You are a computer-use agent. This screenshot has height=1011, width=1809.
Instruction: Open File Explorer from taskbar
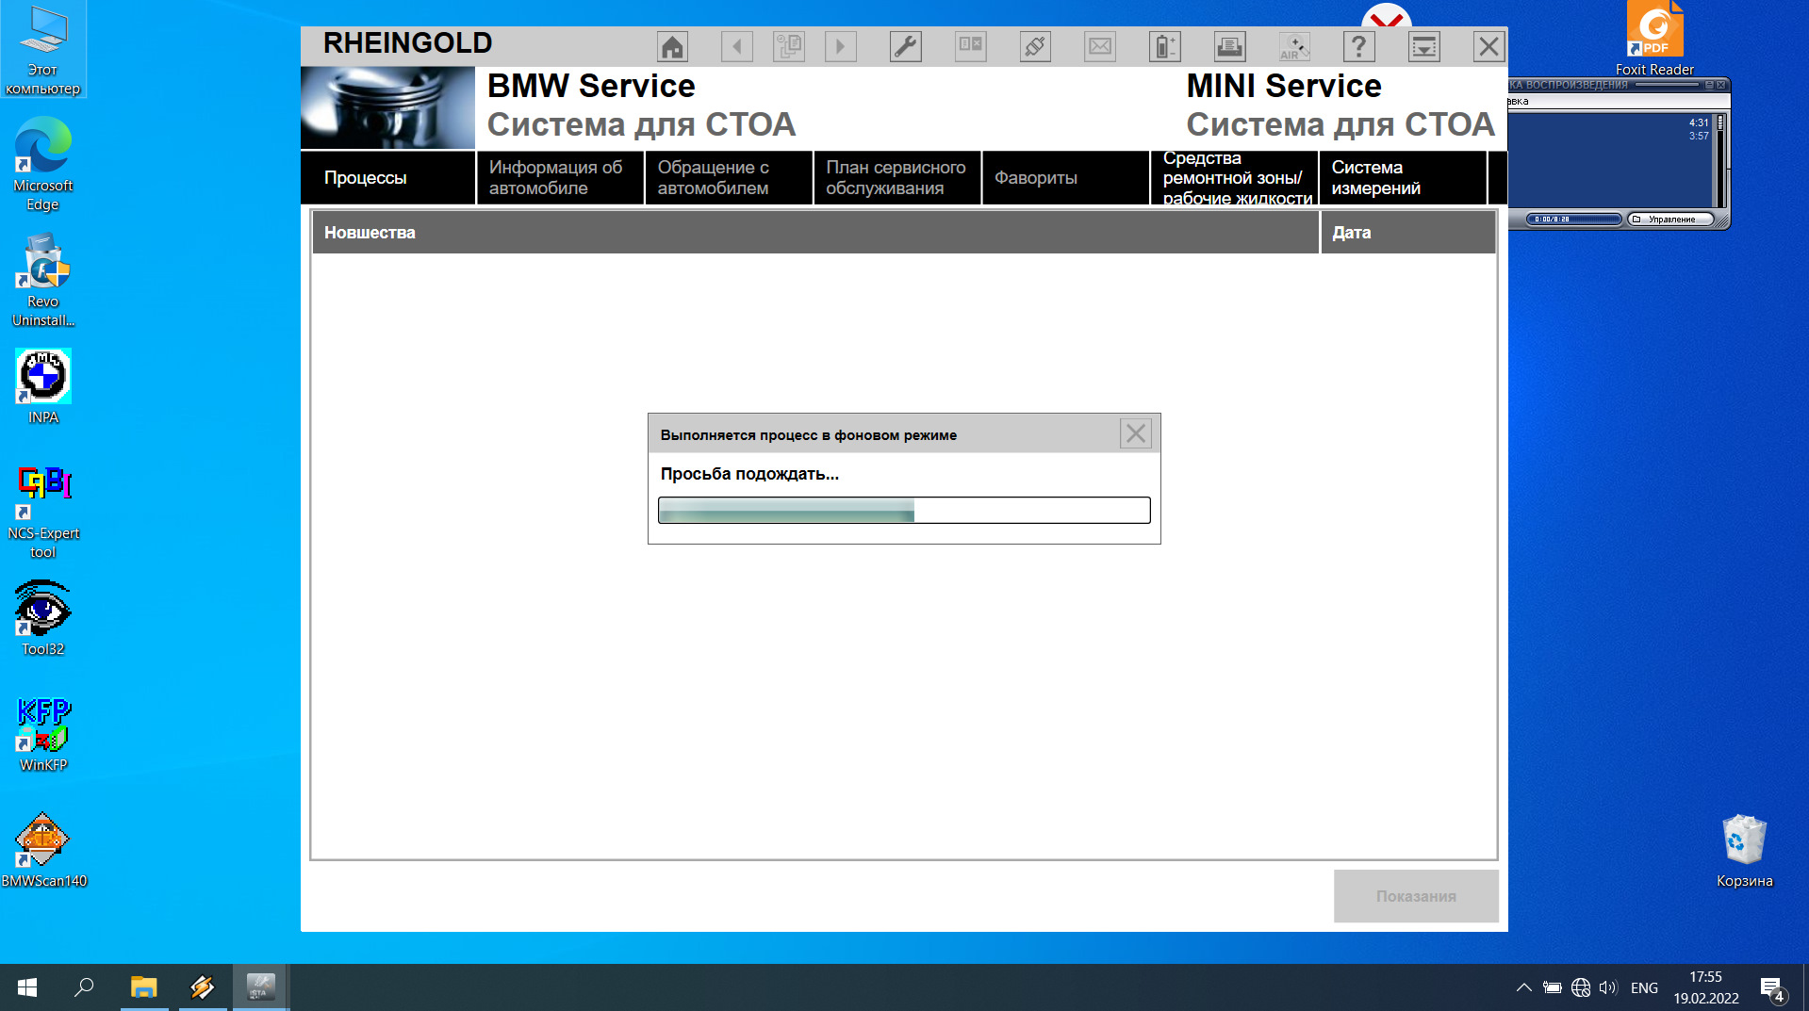[x=143, y=987]
